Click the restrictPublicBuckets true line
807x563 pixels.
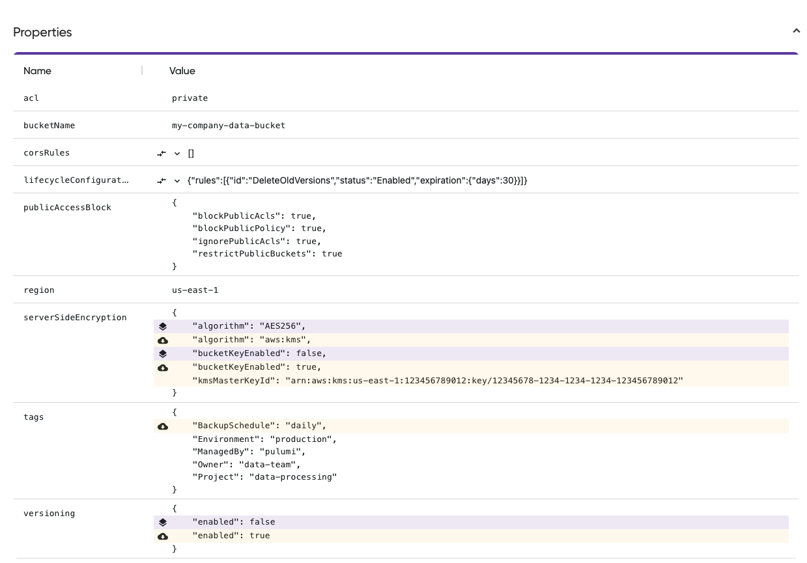[267, 254]
